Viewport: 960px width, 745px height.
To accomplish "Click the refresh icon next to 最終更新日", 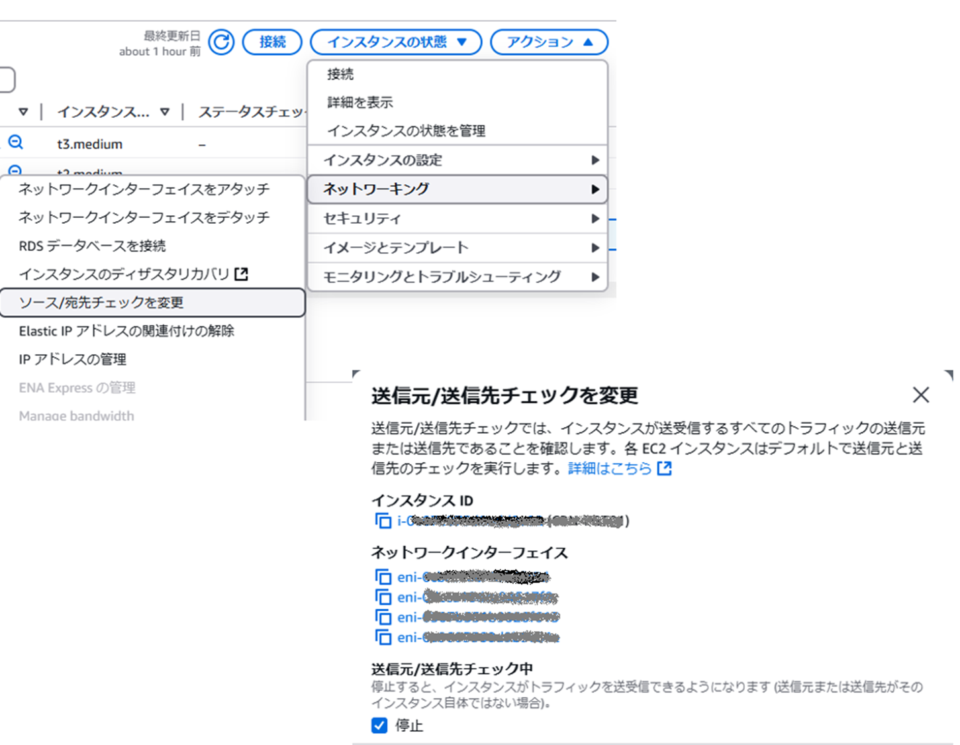I will click(221, 42).
